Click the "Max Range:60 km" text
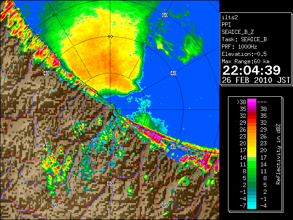293x220 pixels. pos(245,61)
